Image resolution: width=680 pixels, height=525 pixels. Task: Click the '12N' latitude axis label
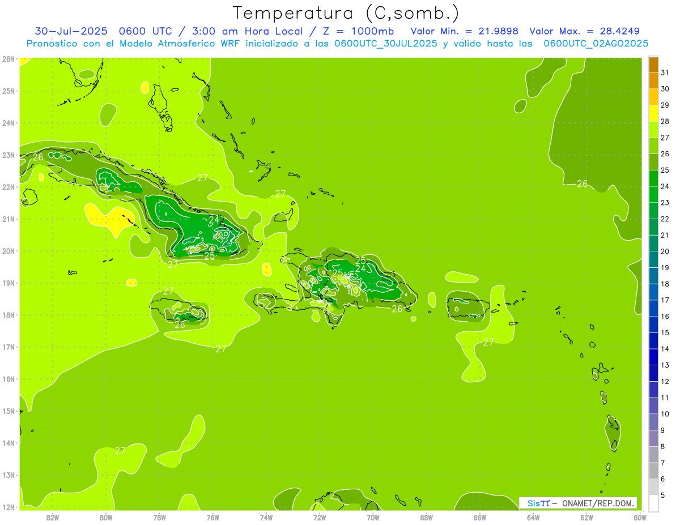point(8,507)
